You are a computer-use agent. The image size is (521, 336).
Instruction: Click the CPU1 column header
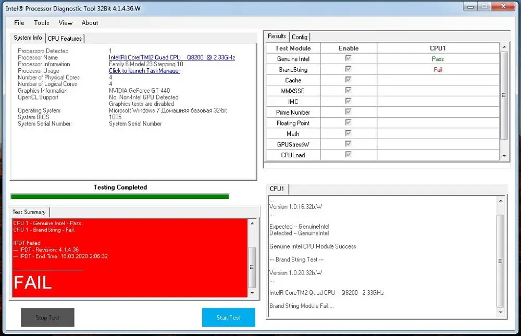point(438,48)
